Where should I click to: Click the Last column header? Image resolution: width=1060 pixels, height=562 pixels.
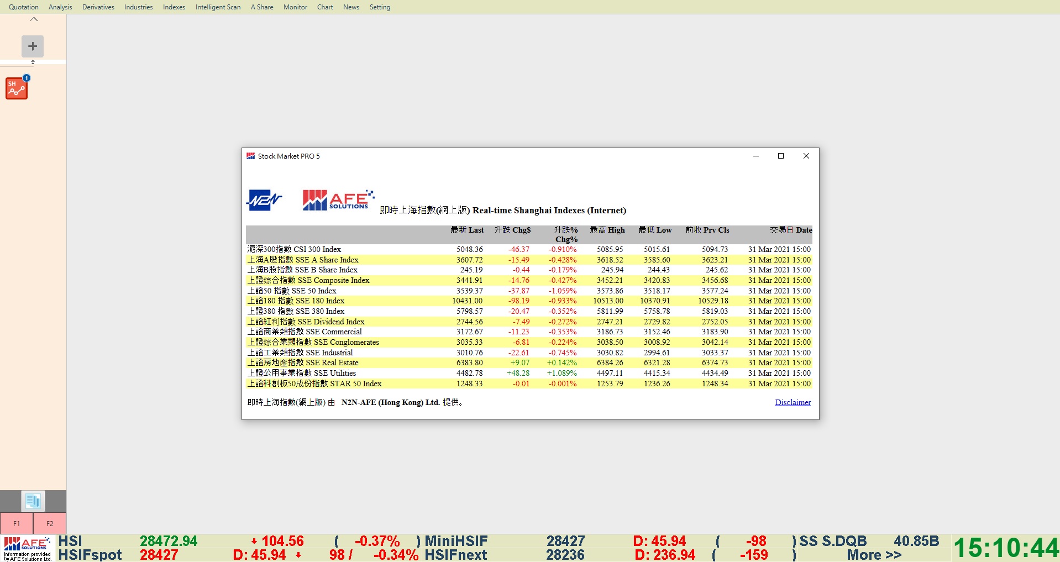click(467, 230)
